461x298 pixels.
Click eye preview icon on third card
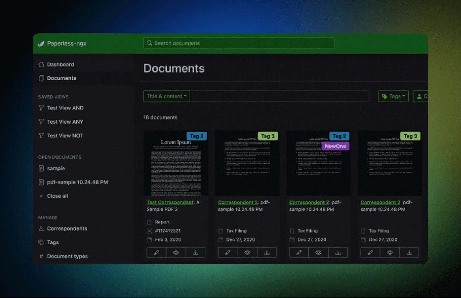click(x=318, y=252)
